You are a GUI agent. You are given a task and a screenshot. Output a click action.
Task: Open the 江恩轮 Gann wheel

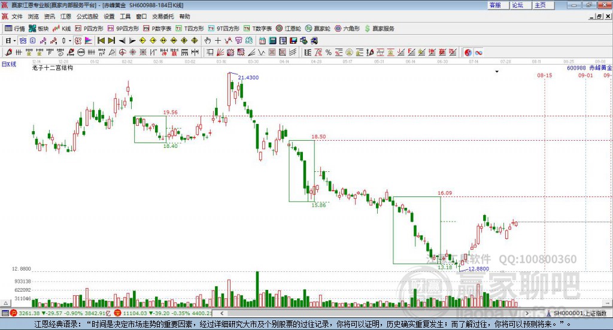(x=289, y=29)
